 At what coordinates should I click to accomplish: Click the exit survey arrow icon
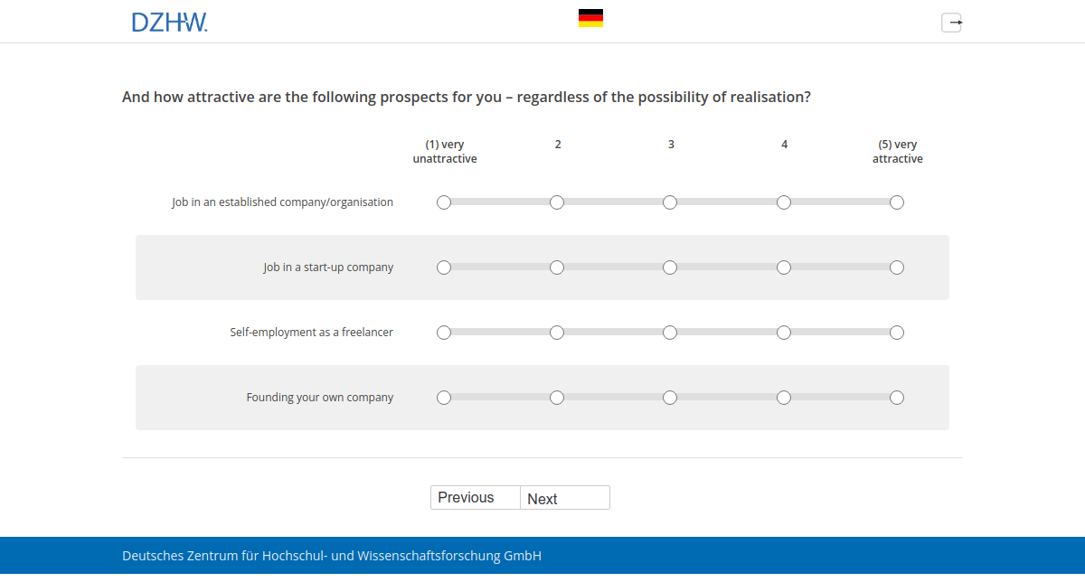(x=951, y=22)
